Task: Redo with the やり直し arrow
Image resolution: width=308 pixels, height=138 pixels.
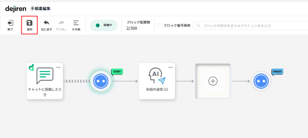Action: [x=61, y=23]
